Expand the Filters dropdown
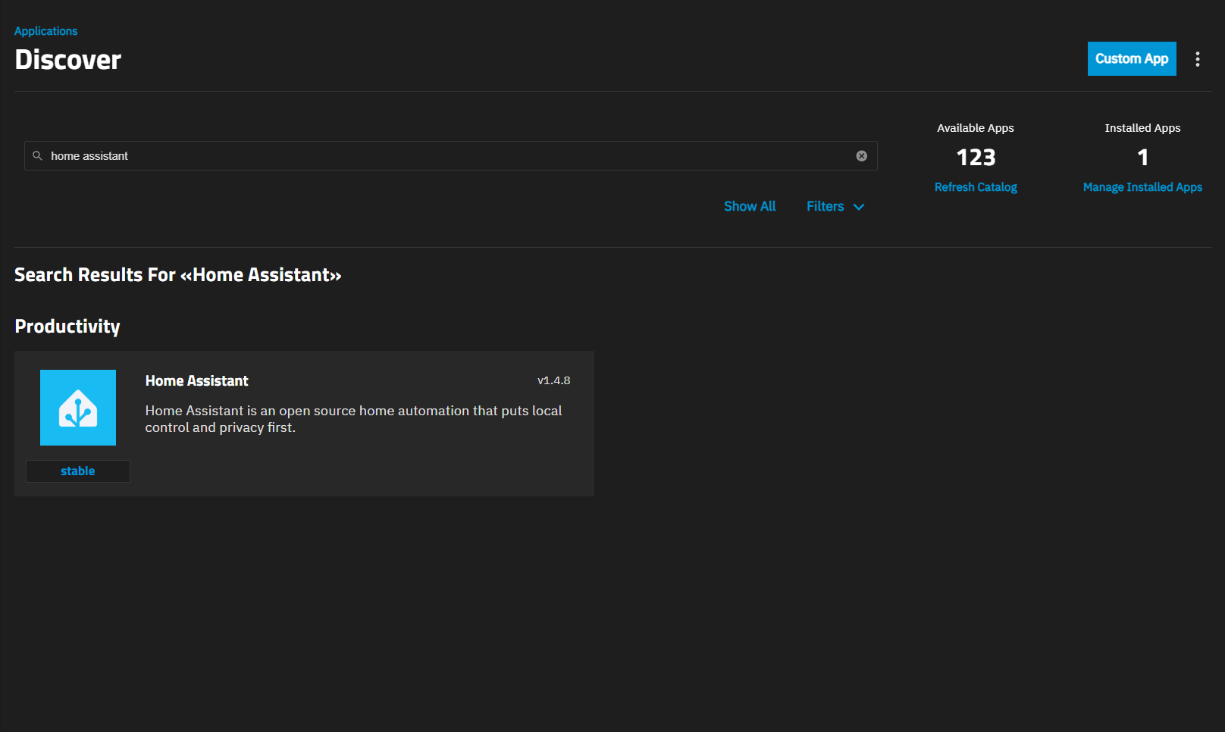Image resolution: width=1225 pixels, height=732 pixels. (x=835, y=206)
